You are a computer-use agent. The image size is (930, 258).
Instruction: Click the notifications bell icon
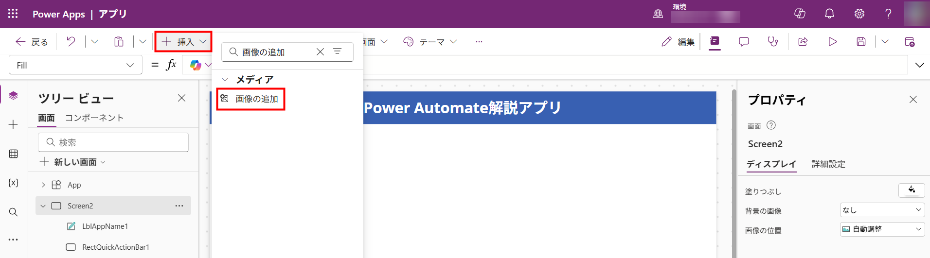click(829, 14)
